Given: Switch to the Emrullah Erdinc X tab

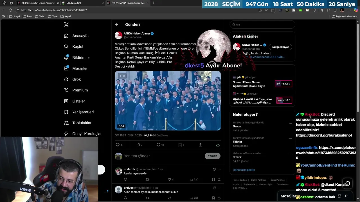Looking at the screenshot, I should click(x=38, y=3).
